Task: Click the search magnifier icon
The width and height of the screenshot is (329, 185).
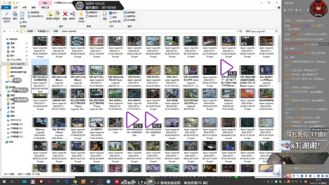Action: [276, 31]
